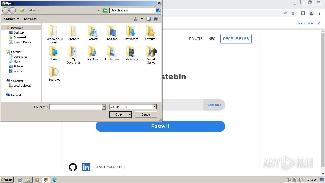
Task: Open the .oracle_jre_usage folder
Action: coord(54,34)
